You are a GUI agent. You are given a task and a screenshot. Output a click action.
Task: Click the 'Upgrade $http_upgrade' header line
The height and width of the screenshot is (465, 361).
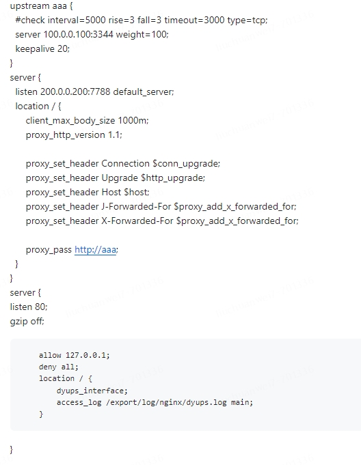pos(115,178)
